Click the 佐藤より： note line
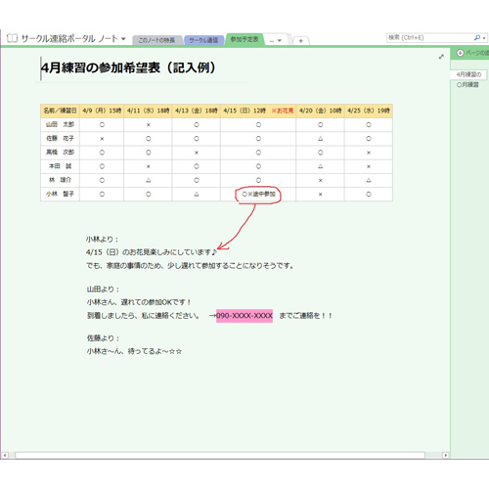Screen dimensions: 489x489 coord(103,338)
